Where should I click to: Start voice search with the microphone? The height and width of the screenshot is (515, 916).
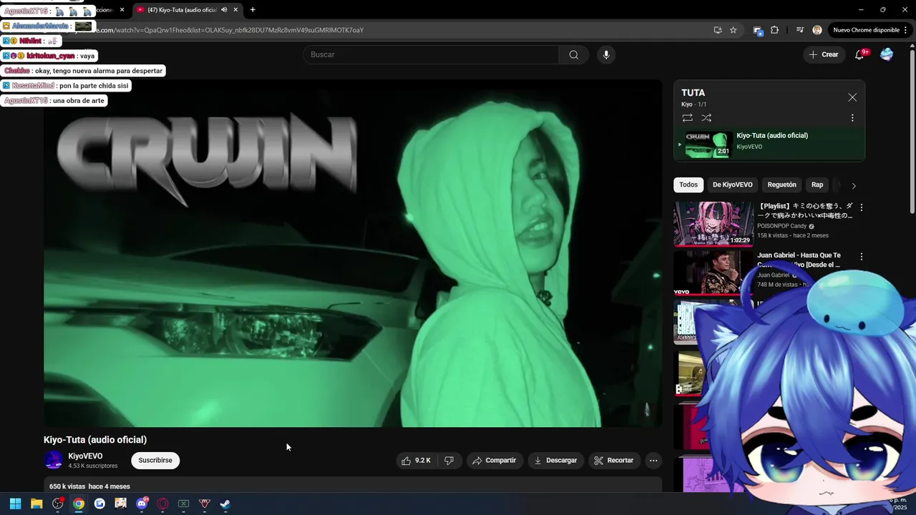[606, 55]
